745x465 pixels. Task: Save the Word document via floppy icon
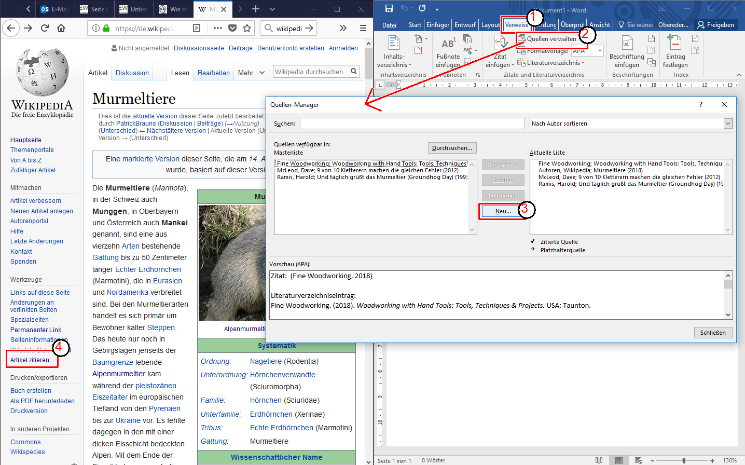[389, 8]
